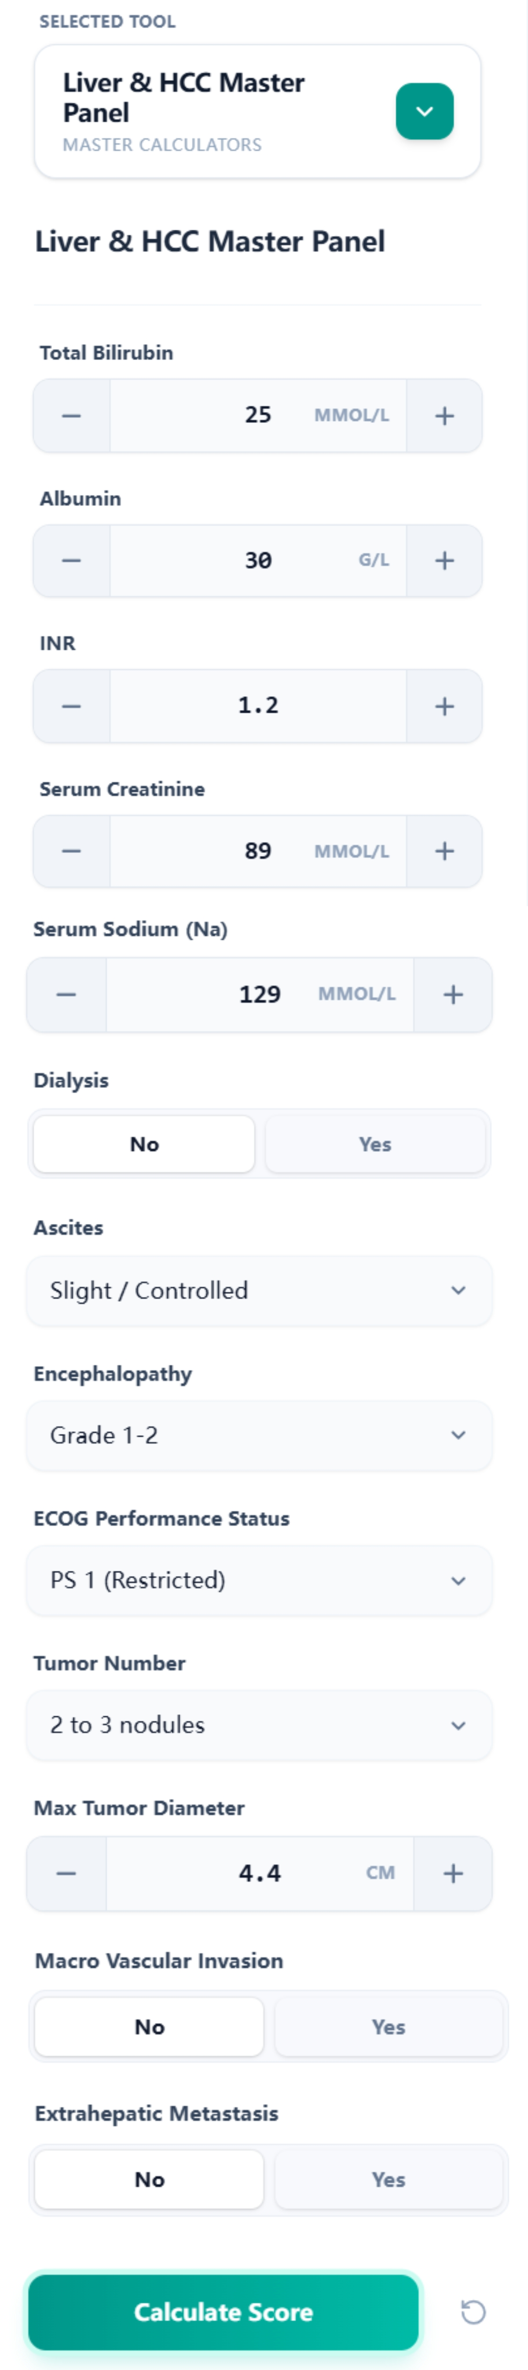Decrement Serum Creatinine value
Image resolution: width=528 pixels, height=2370 pixels.
tap(70, 851)
